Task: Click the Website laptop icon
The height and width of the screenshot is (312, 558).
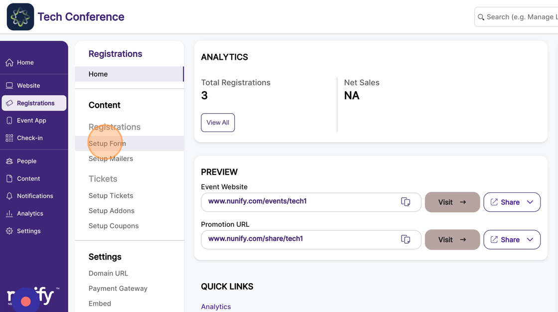Action: coord(9,86)
